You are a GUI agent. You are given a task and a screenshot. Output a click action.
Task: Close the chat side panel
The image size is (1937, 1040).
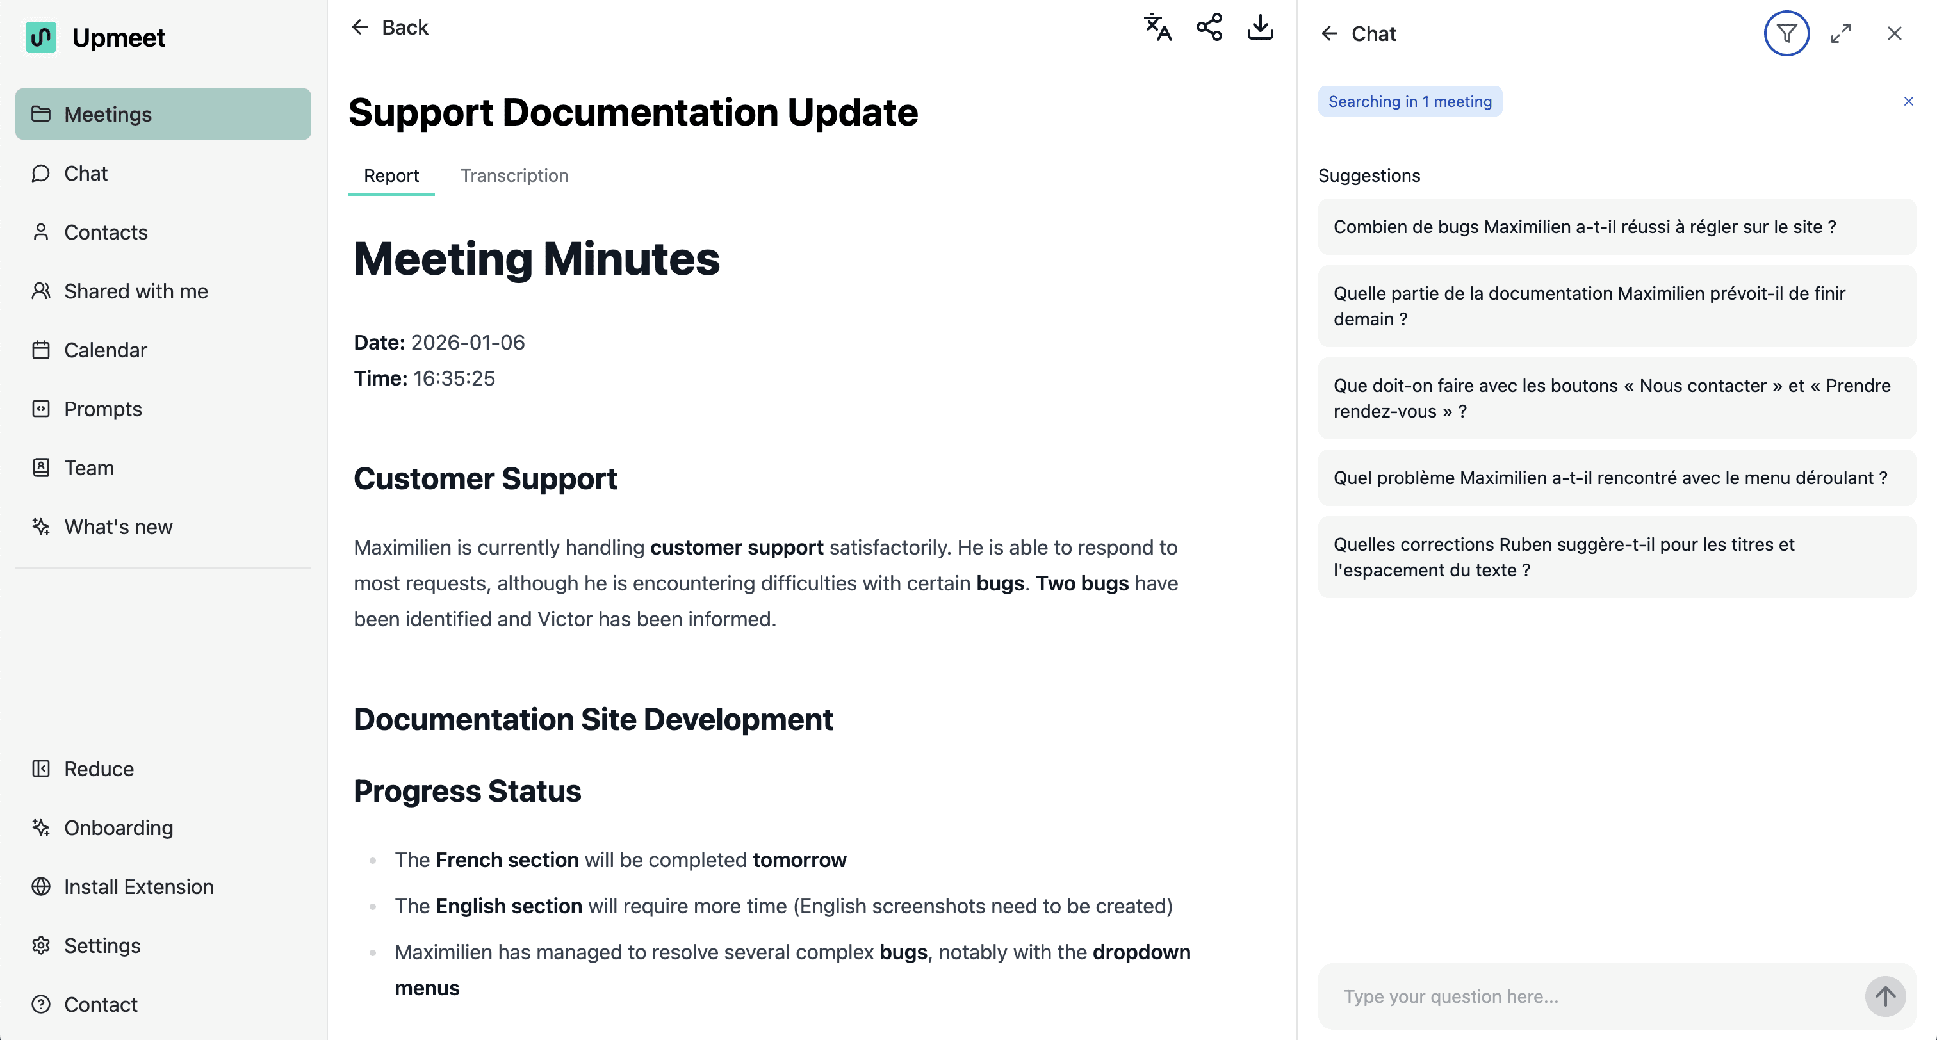[x=1893, y=34]
